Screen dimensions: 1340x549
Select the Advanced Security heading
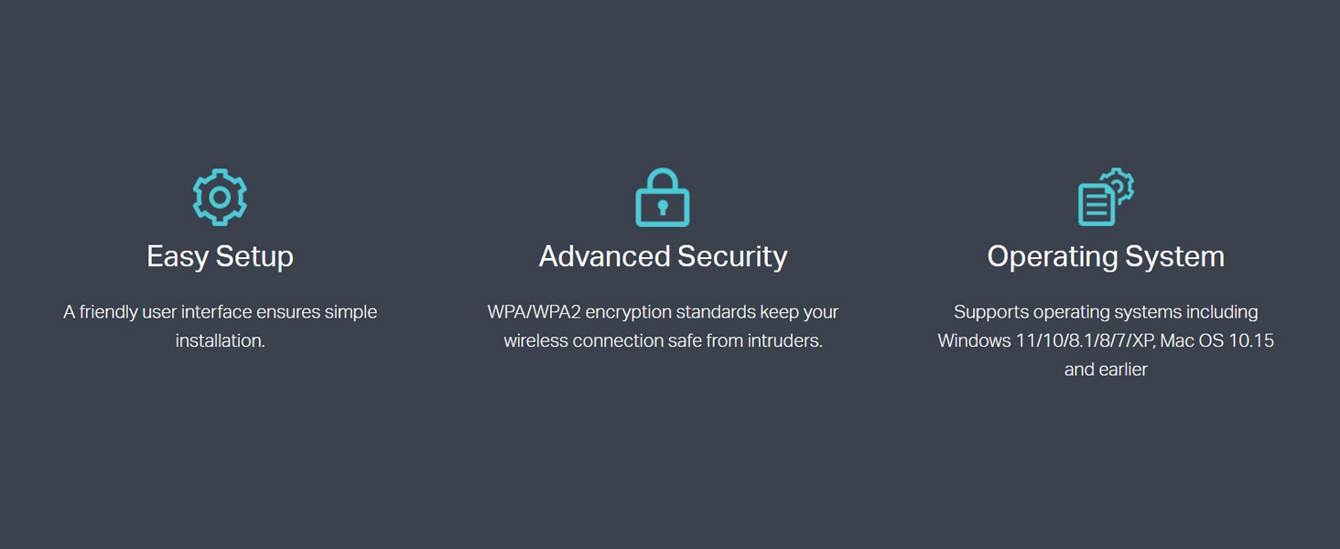[x=663, y=256]
